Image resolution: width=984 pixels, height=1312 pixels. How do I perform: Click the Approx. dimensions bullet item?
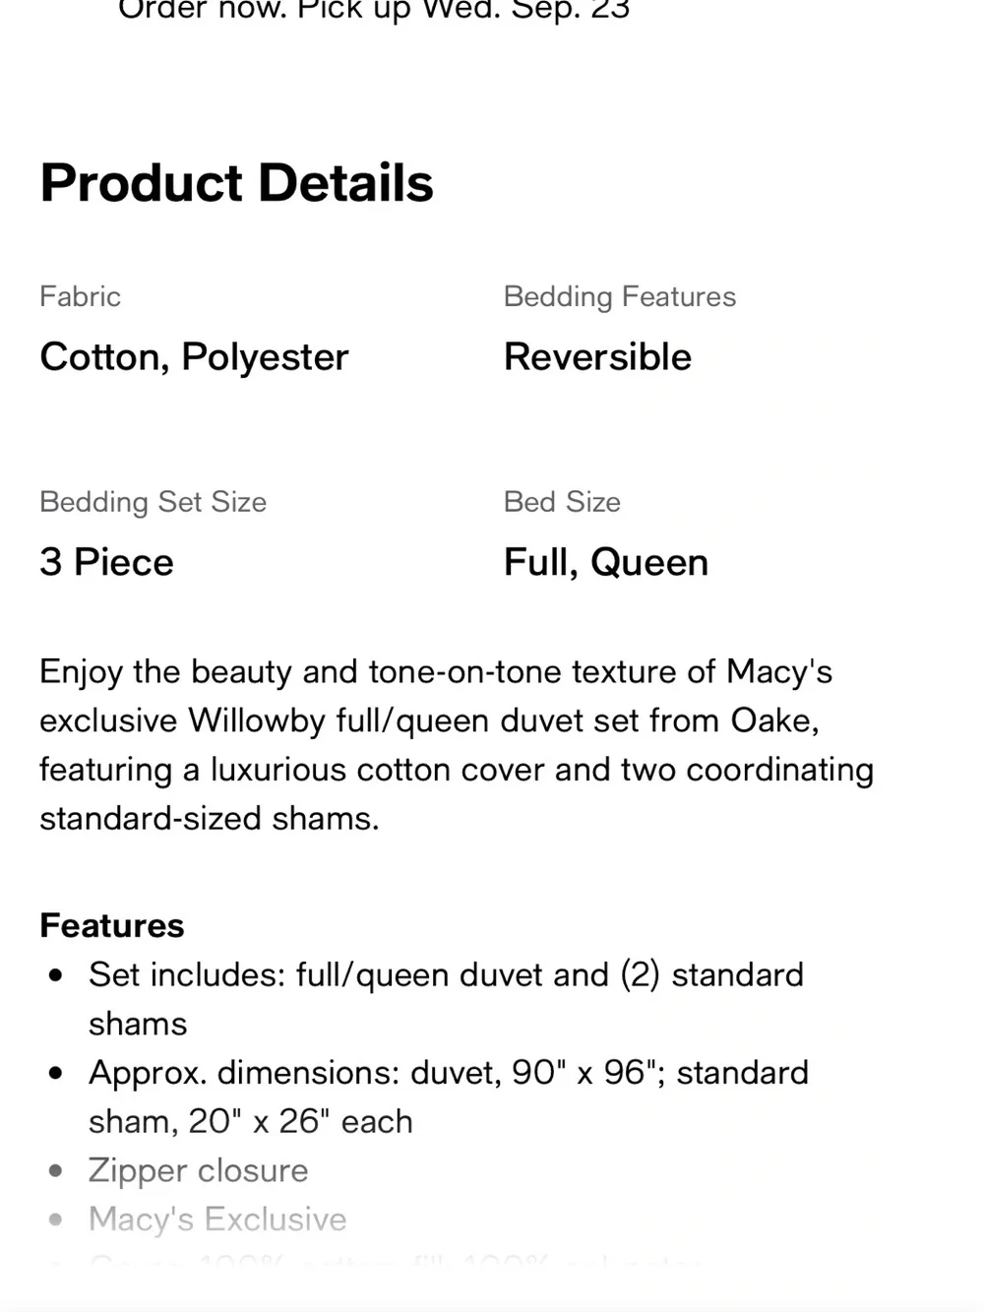tap(449, 1096)
